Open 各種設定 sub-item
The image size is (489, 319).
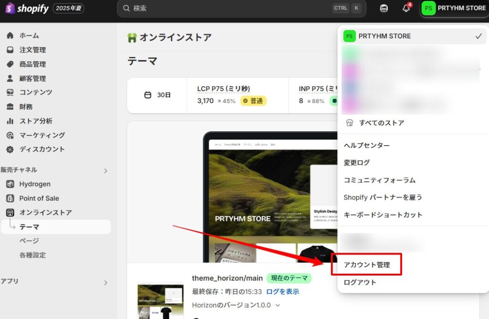pos(32,255)
